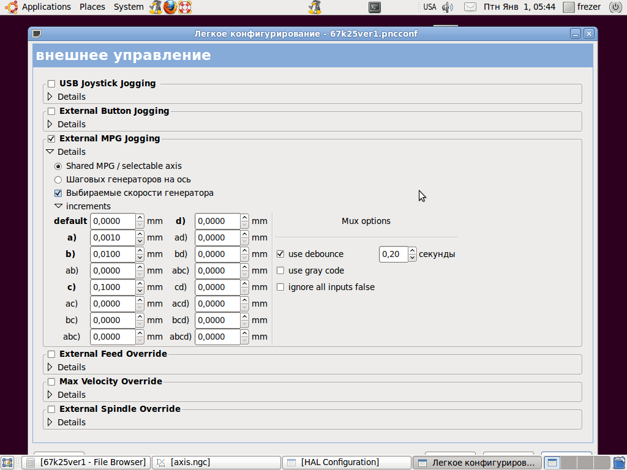The height and width of the screenshot is (470, 627).
Task: Click the ac) increment input field
Action: [113, 304]
